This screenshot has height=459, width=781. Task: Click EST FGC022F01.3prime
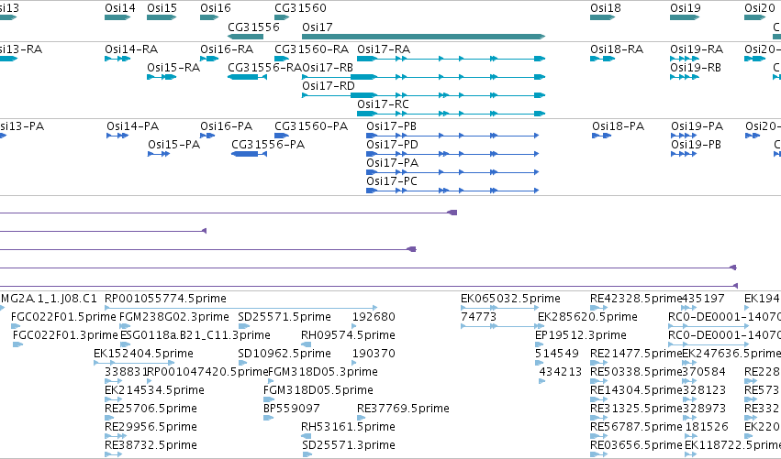click(65, 335)
